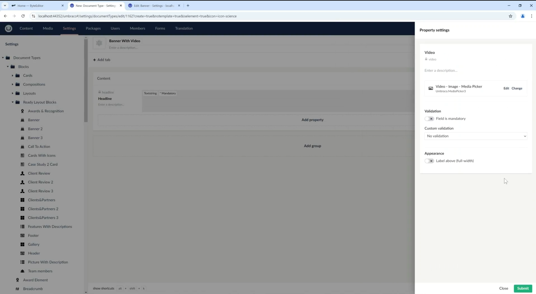Click the Gallery grid icon
536x294 pixels.
click(x=22, y=244)
